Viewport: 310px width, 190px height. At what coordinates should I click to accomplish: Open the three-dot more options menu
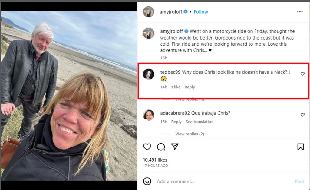300,12
